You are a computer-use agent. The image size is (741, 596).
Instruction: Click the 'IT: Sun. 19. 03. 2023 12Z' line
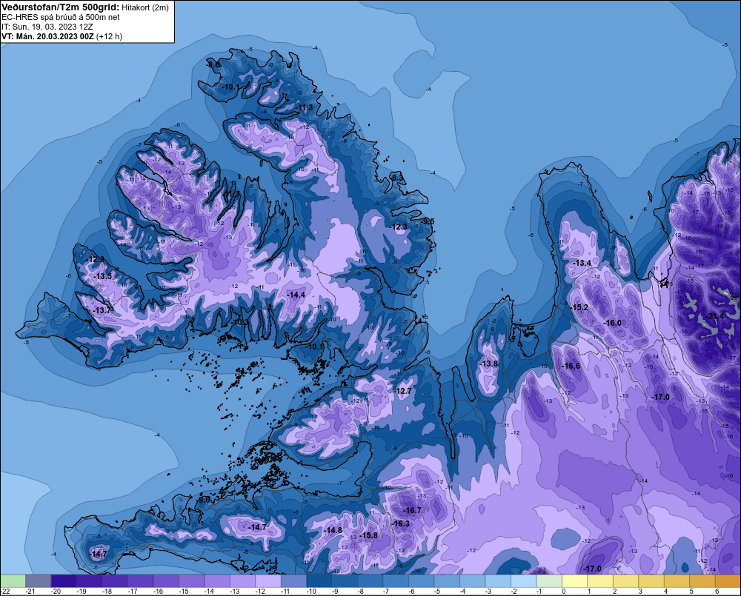pos(47,27)
